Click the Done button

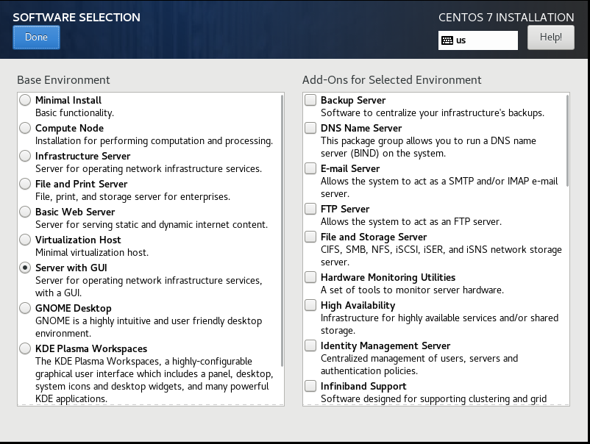pos(36,37)
